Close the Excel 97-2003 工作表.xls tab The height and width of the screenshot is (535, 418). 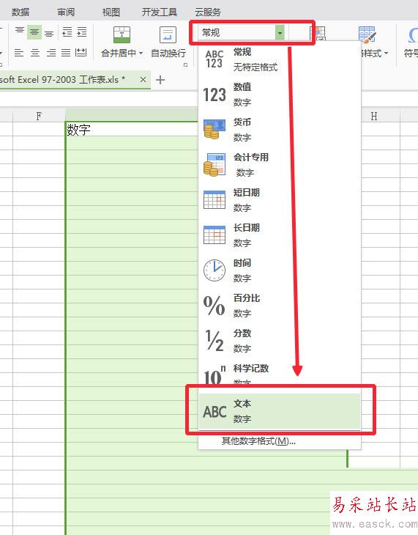(x=143, y=79)
